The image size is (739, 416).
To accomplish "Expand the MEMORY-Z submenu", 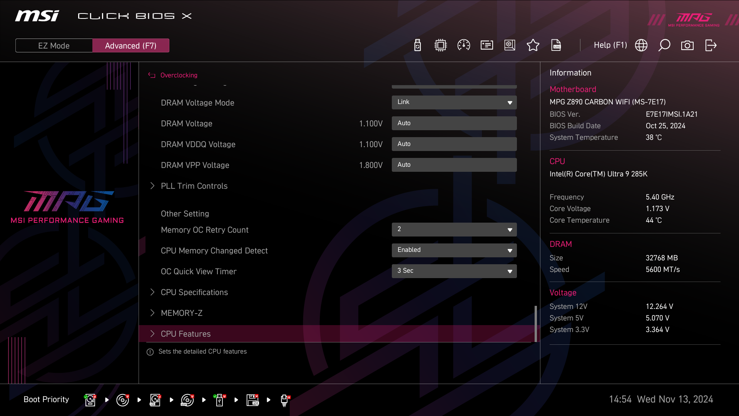I will [x=181, y=313].
